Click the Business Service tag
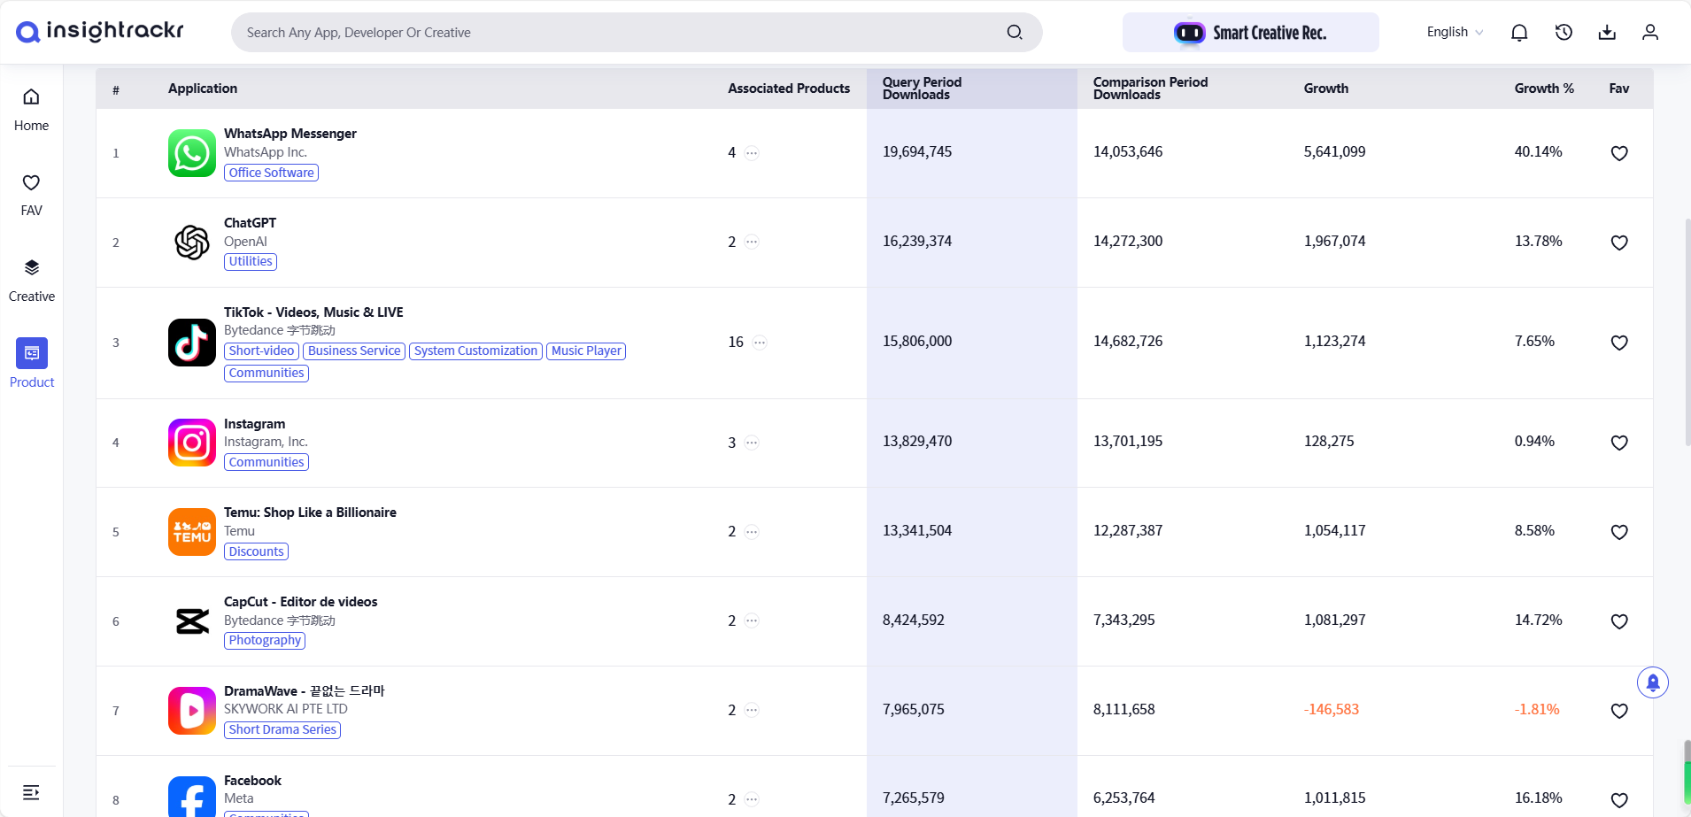This screenshot has width=1691, height=817. tap(354, 351)
